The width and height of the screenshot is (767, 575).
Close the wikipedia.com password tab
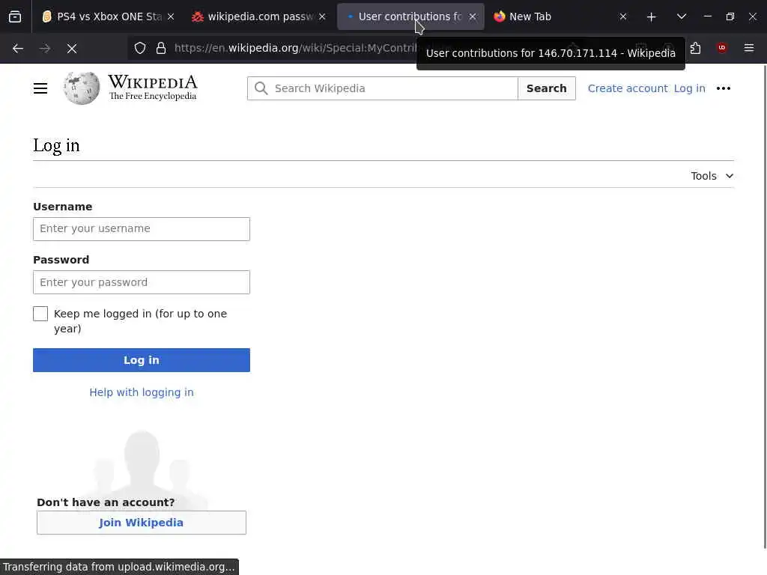coord(322,16)
